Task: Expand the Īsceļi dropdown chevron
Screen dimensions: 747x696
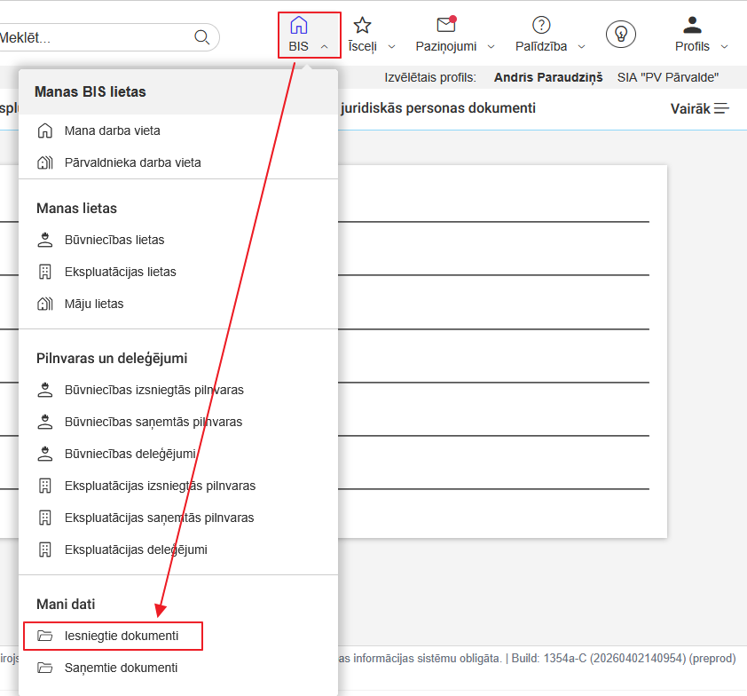Action: tap(391, 46)
